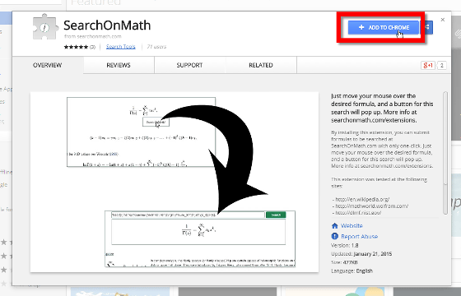Click the 'Language: English' text
The height and width of the screenshot is (296, 461).
click(x=352, y=271)
